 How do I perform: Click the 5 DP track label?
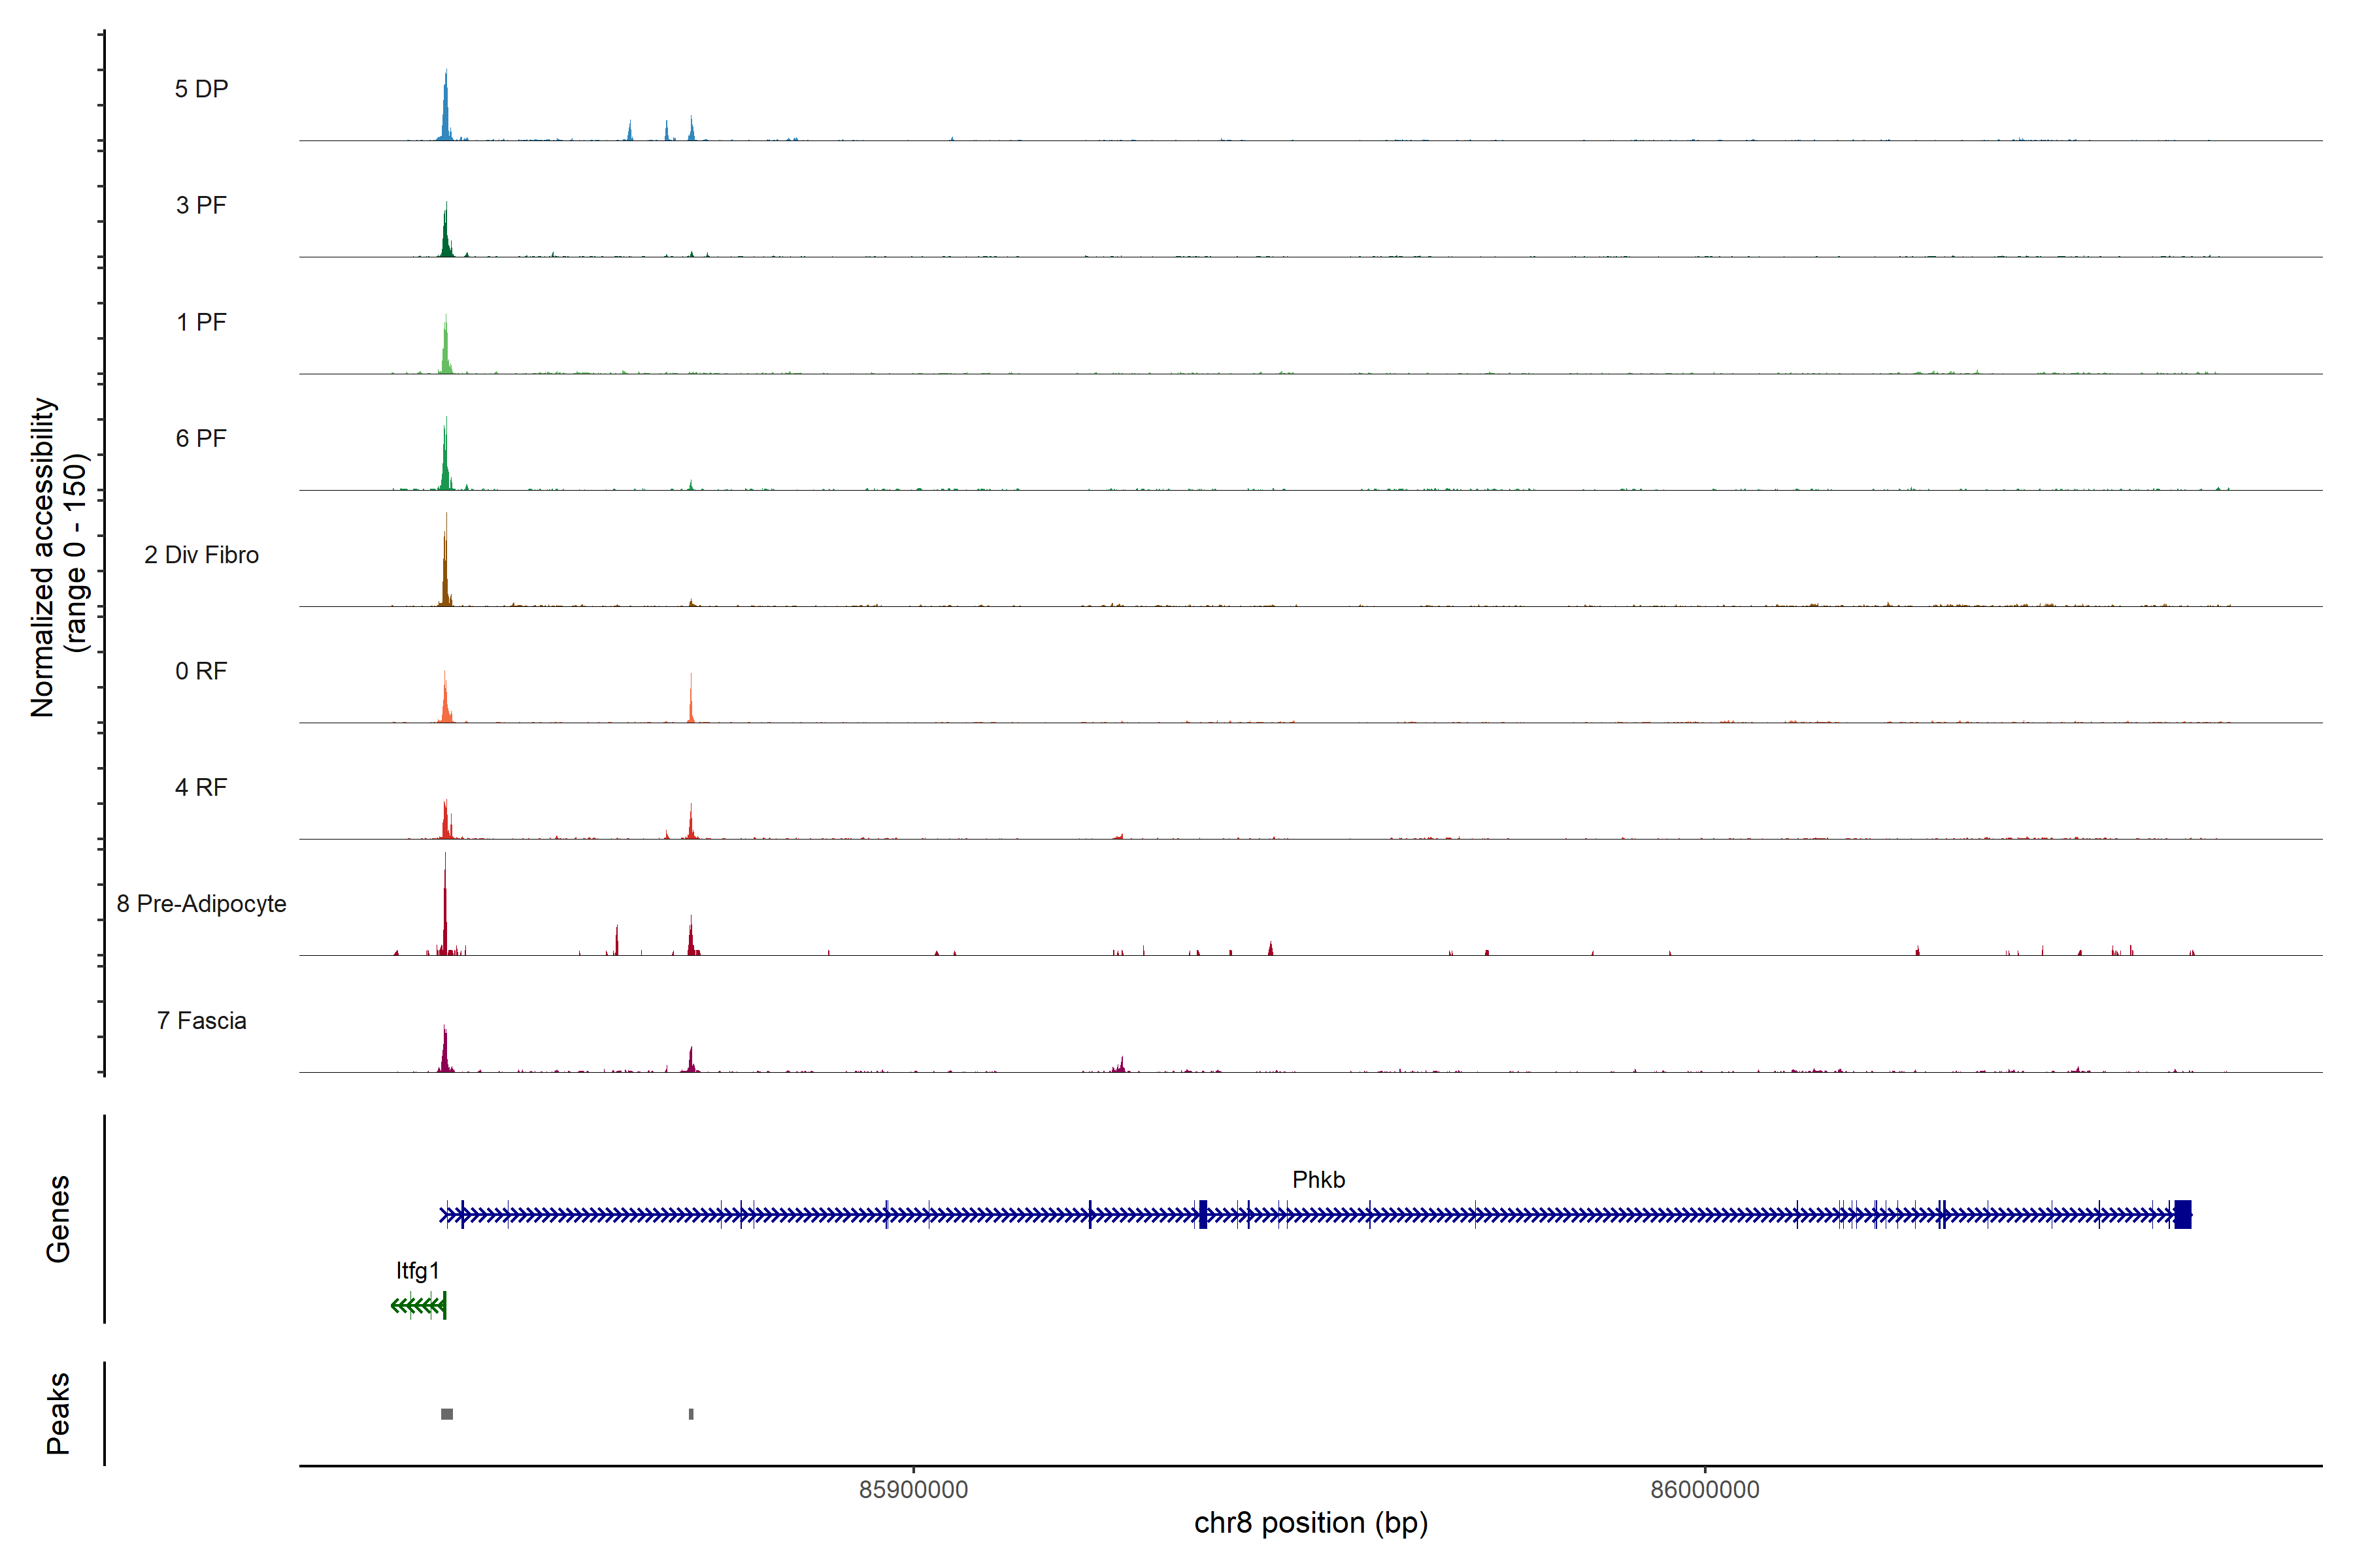[x=201, y=89]
